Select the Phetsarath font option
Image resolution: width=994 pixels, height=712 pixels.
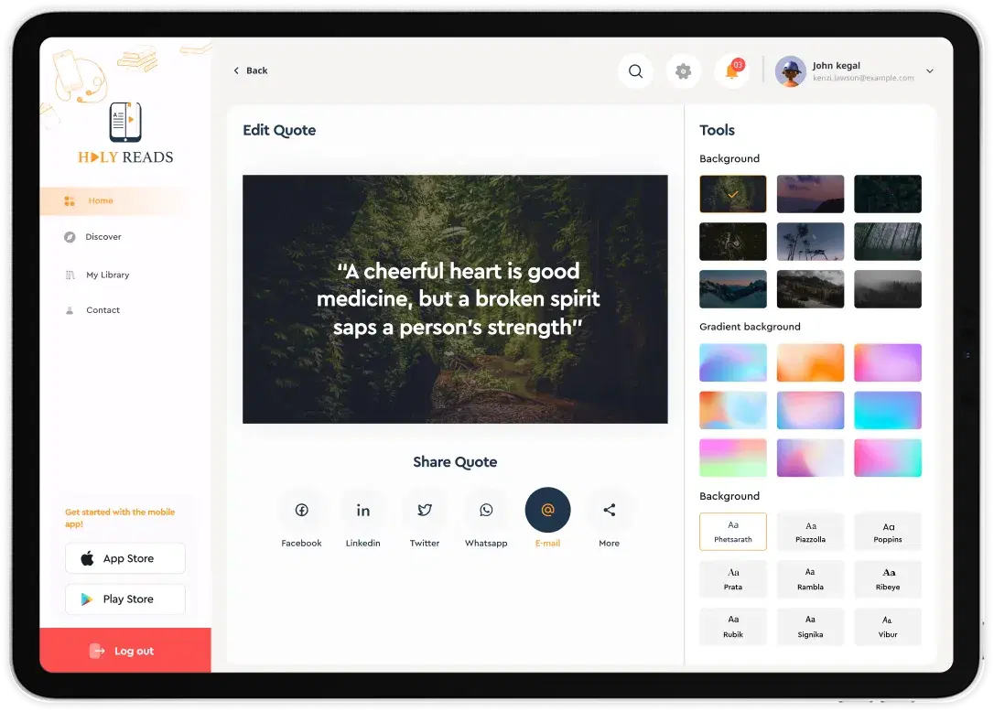point(733,532)
